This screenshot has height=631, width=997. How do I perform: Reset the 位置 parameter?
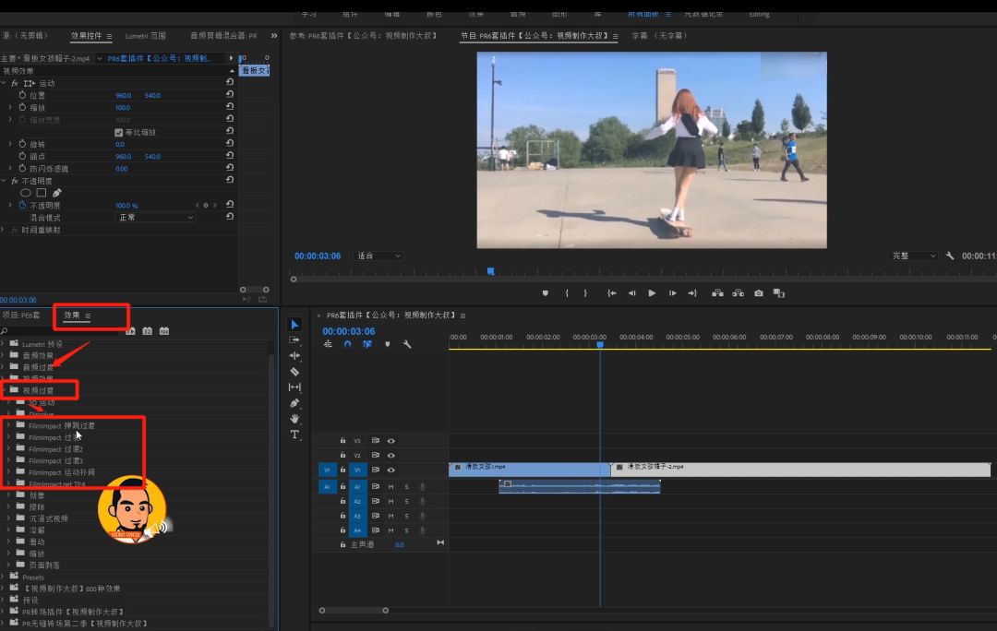(229, 95)
